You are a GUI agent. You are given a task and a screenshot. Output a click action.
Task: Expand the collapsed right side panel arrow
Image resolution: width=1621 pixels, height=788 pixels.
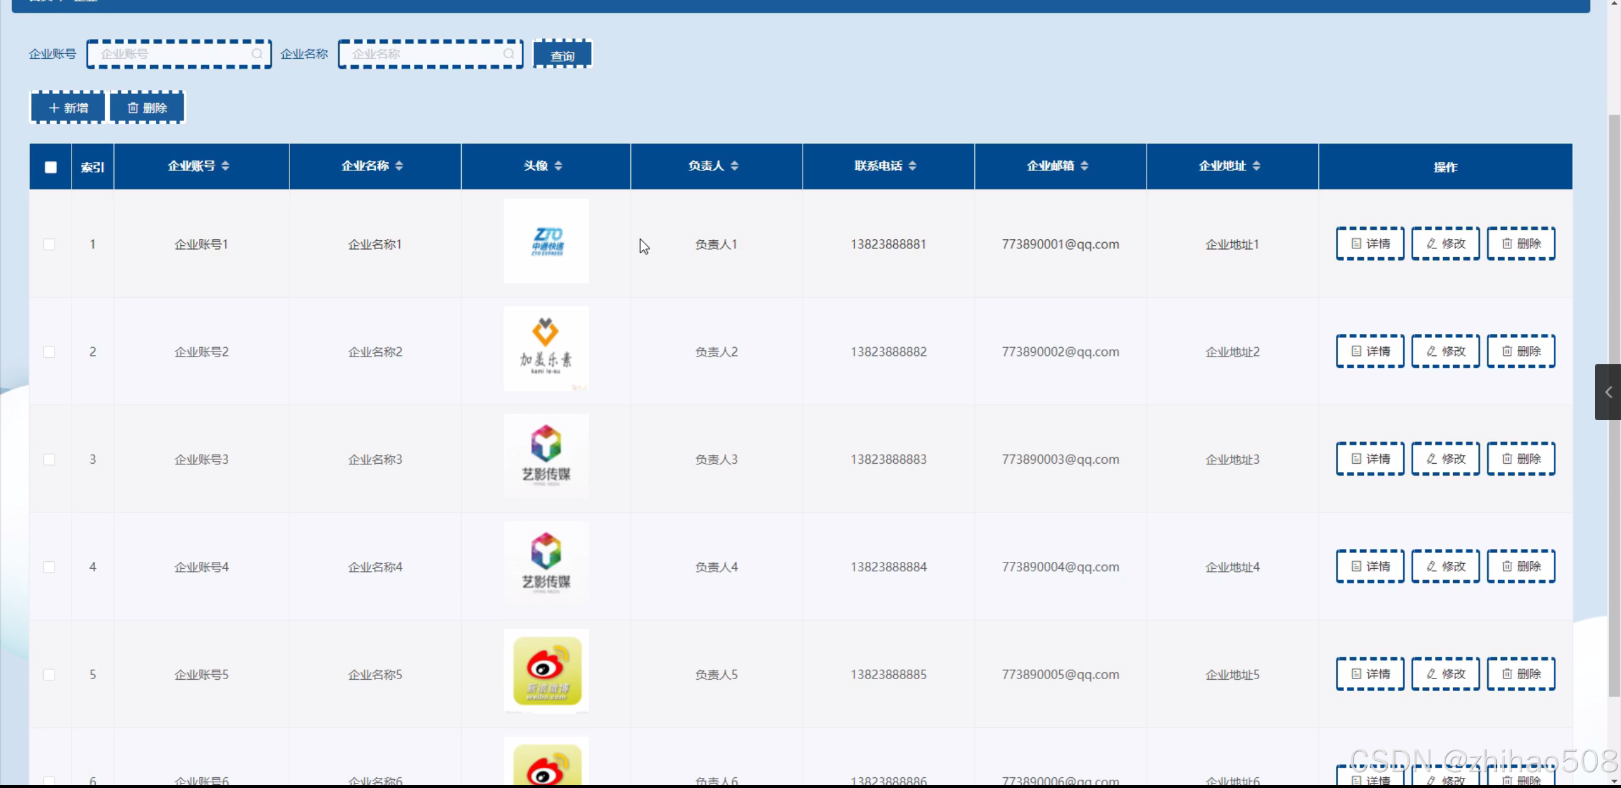1608,392
